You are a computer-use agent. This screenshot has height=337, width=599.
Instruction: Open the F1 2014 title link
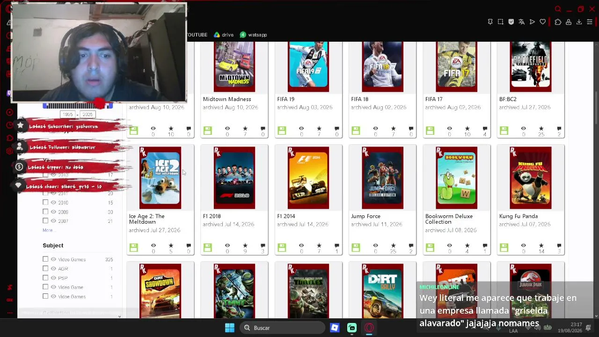tap(286, 216)
